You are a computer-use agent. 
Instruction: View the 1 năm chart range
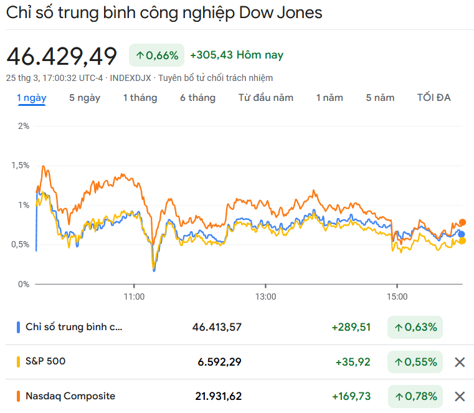pos(329,98)
